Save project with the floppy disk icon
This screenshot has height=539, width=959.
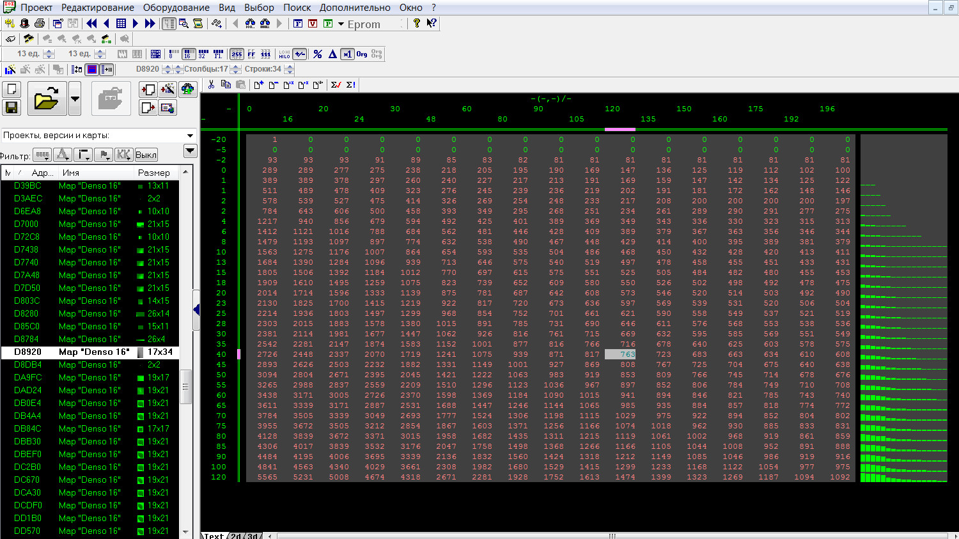point(12,107)
